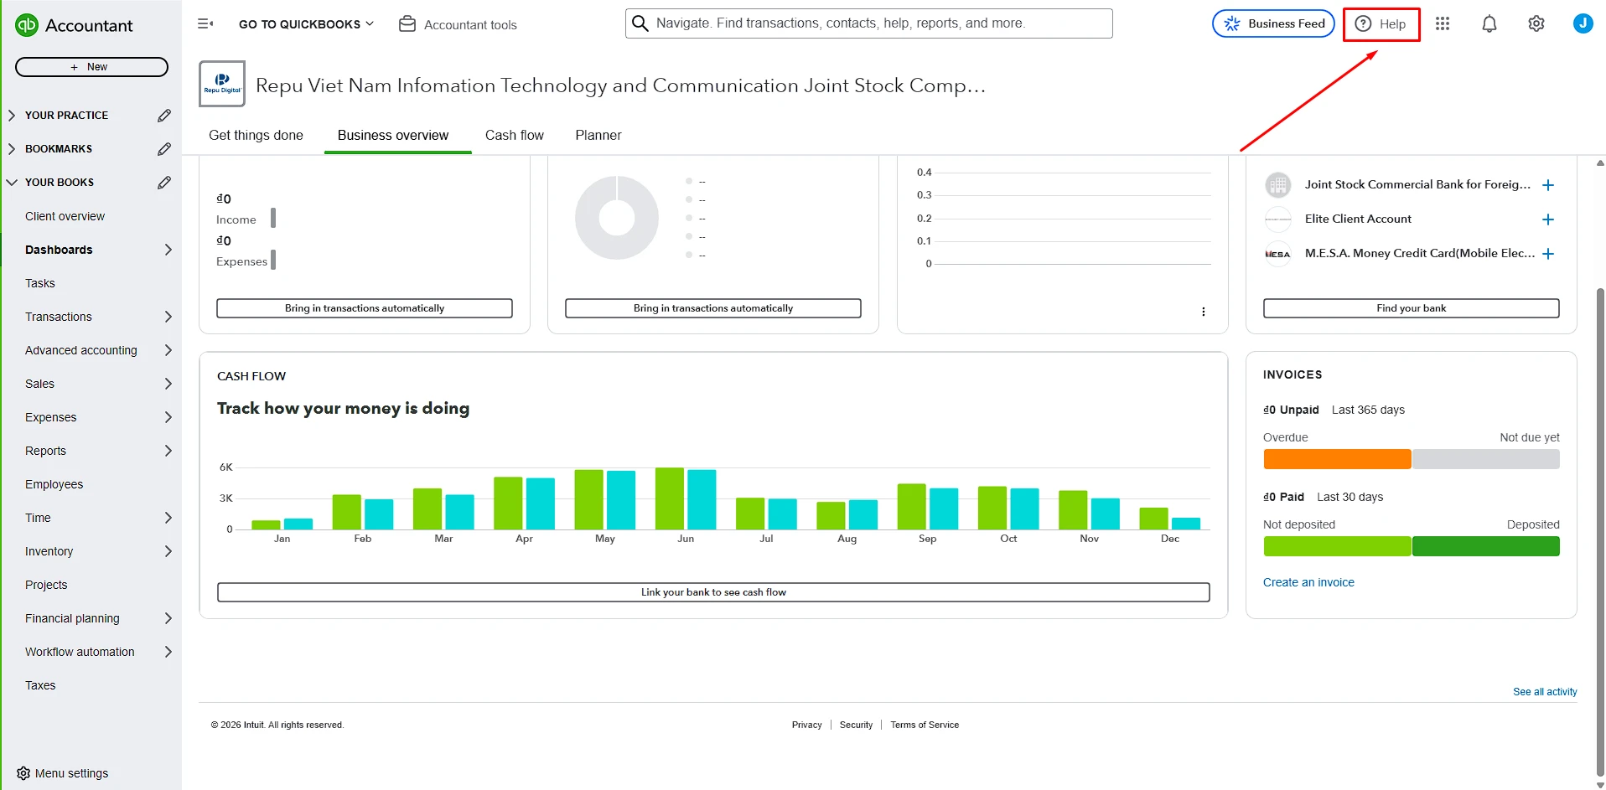This screenshot has height=790, width=1606.
Task: Add Elite Client Account with plus icon
Action: coord(1547,219)
